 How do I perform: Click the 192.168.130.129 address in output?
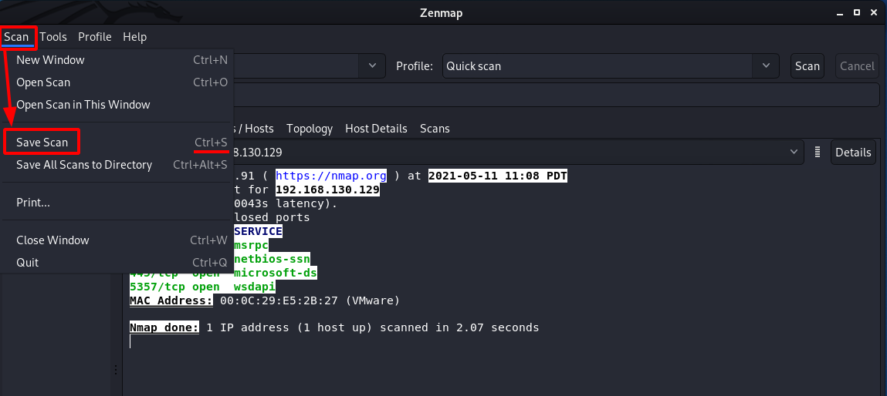327,190
